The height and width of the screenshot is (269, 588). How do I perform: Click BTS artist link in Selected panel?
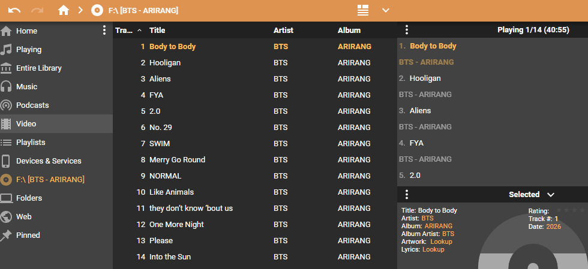pos(427,218)
